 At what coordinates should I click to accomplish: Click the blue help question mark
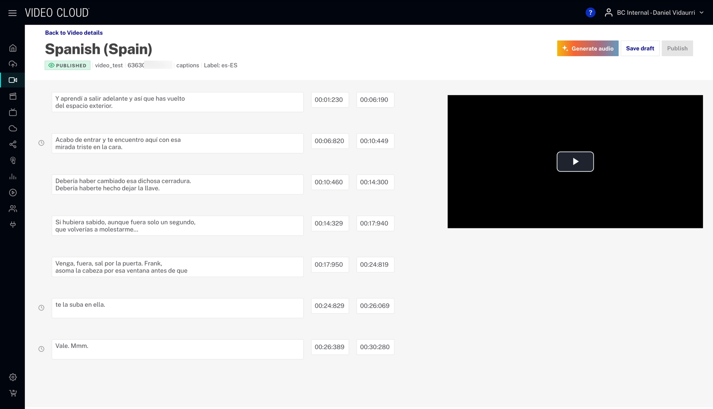tap(590, 13)
